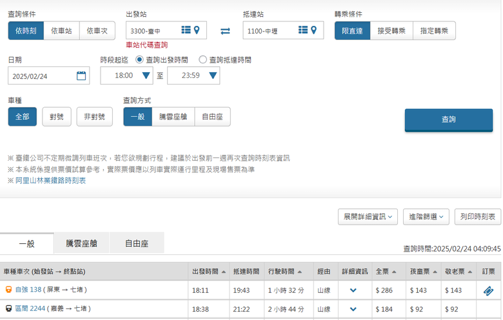This screenshot has height=320, width=503.
Task: Click 列印時刻表 print button
Action: point(478,217)
